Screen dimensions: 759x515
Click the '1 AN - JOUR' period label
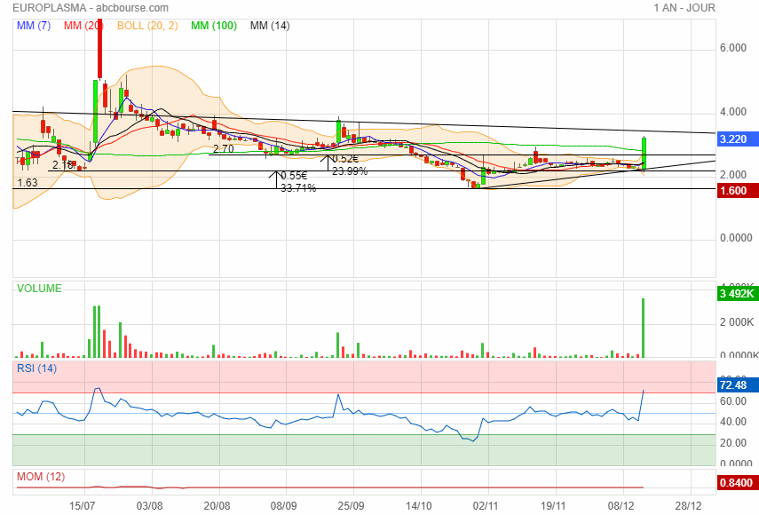click(x=684, y=8)
